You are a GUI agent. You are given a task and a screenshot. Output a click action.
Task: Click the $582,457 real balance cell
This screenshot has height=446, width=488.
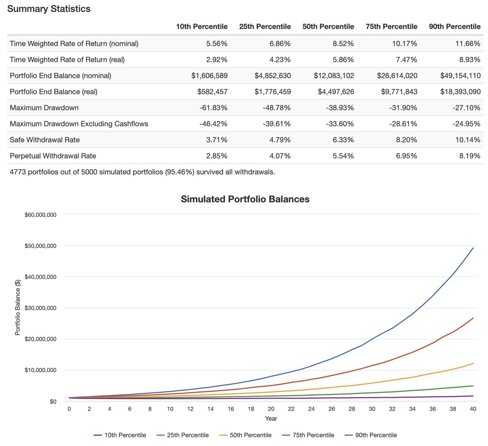pyautogui.click(x=212, y=92)
